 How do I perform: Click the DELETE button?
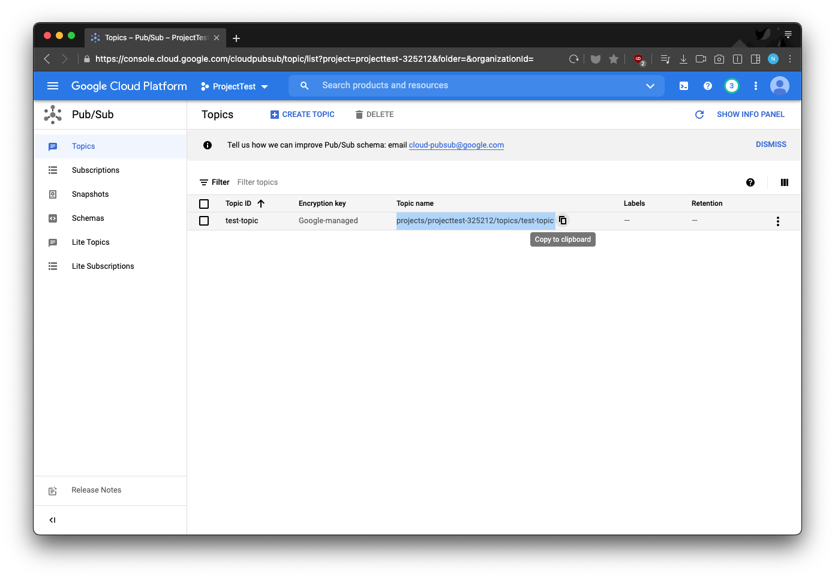click(x=374, y=115)
